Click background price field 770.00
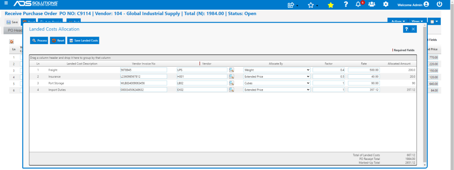The width and height of the screenshot is (454, 170). (x=433, y=57)
